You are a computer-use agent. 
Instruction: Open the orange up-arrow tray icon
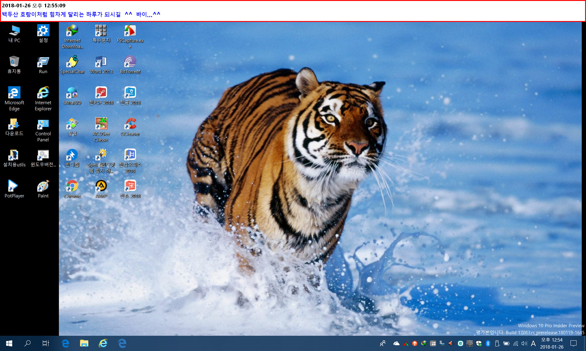[x=415, y=343]
